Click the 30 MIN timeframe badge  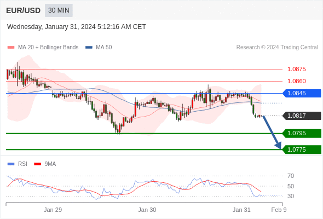(x=59, y=10)
